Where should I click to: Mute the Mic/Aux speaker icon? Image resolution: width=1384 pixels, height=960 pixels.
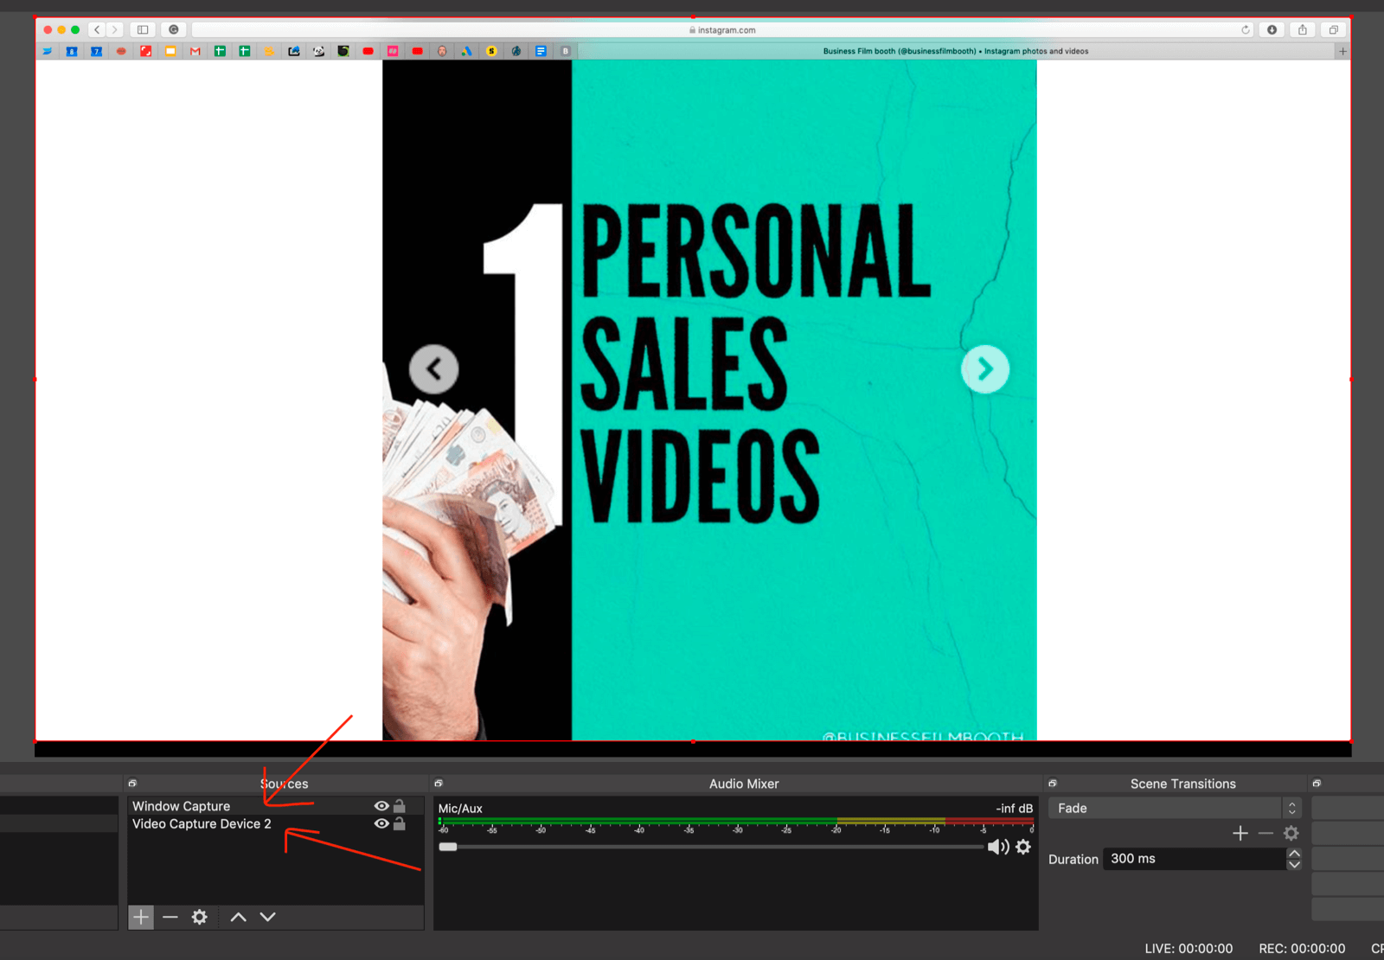[x=998, y=847]
